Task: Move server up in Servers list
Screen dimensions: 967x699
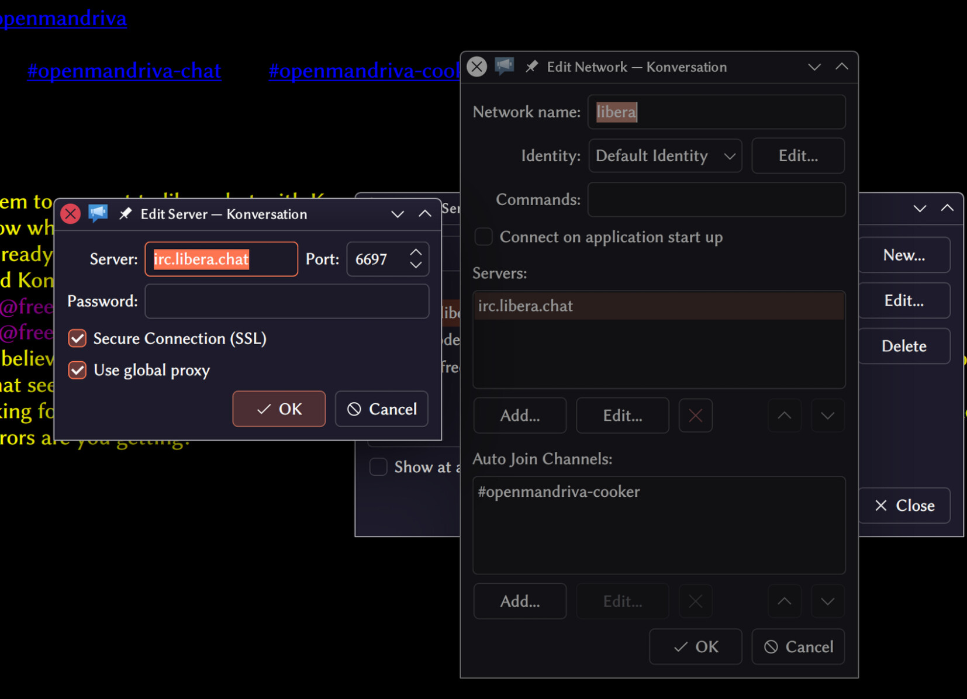Action: pyautogui.click(x=784, y=416)
